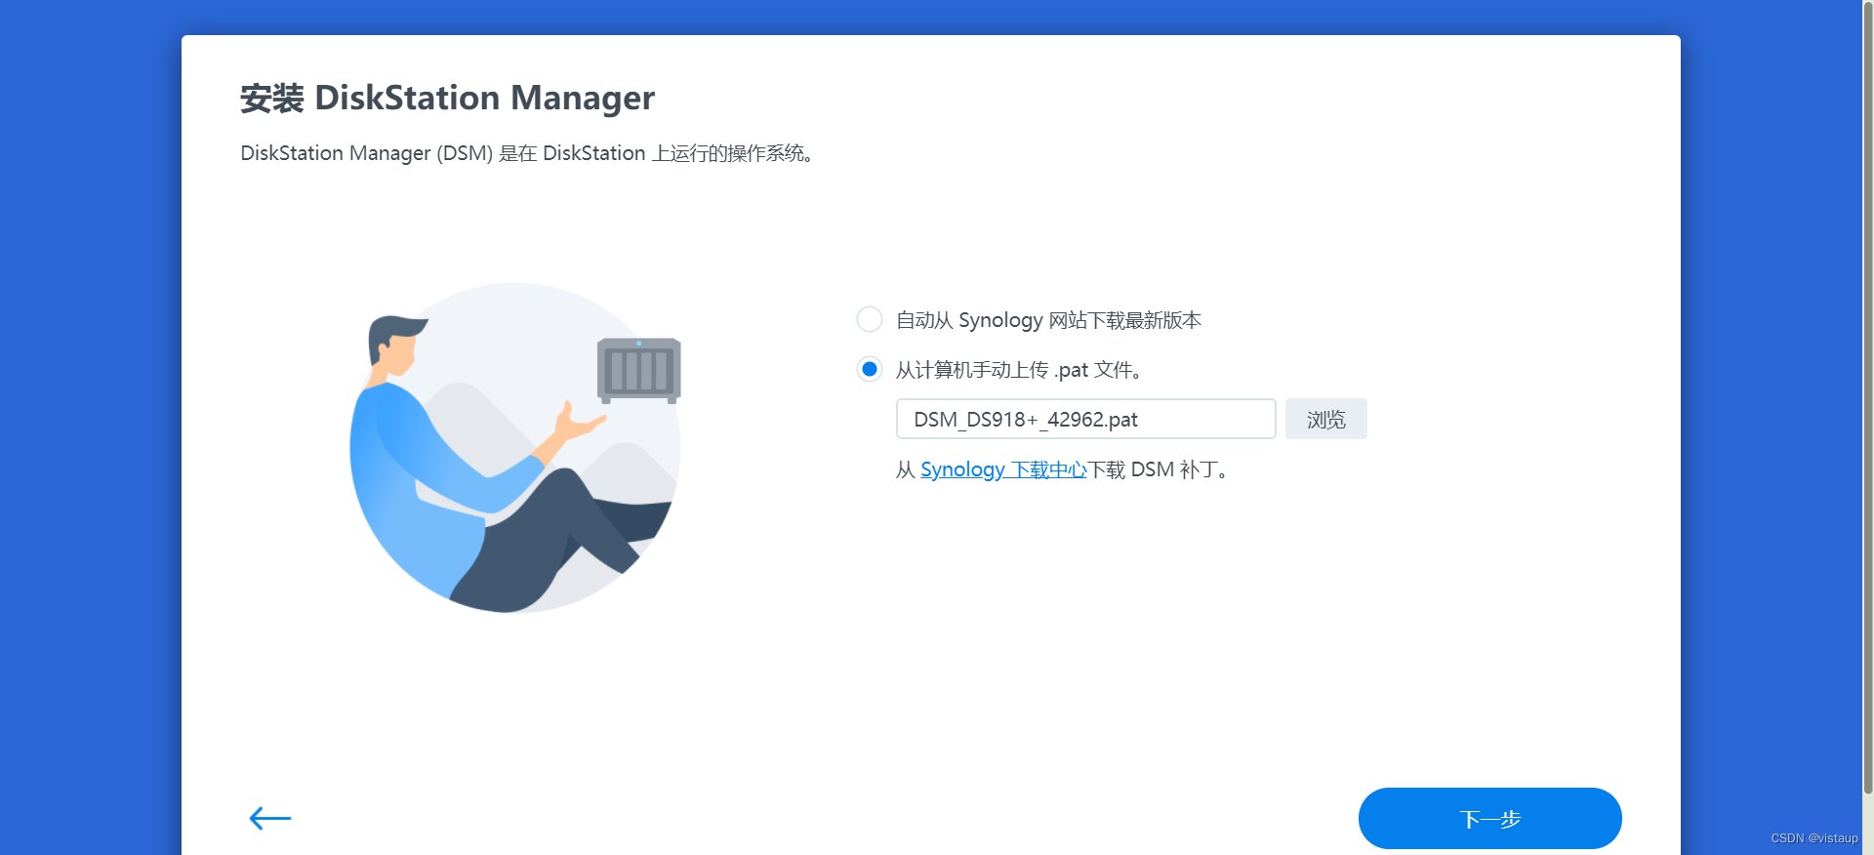This screenshot has height=855, width=1874.
Task: Click the 安装 DiskStation Manager heading
Action: coord(447,98)
